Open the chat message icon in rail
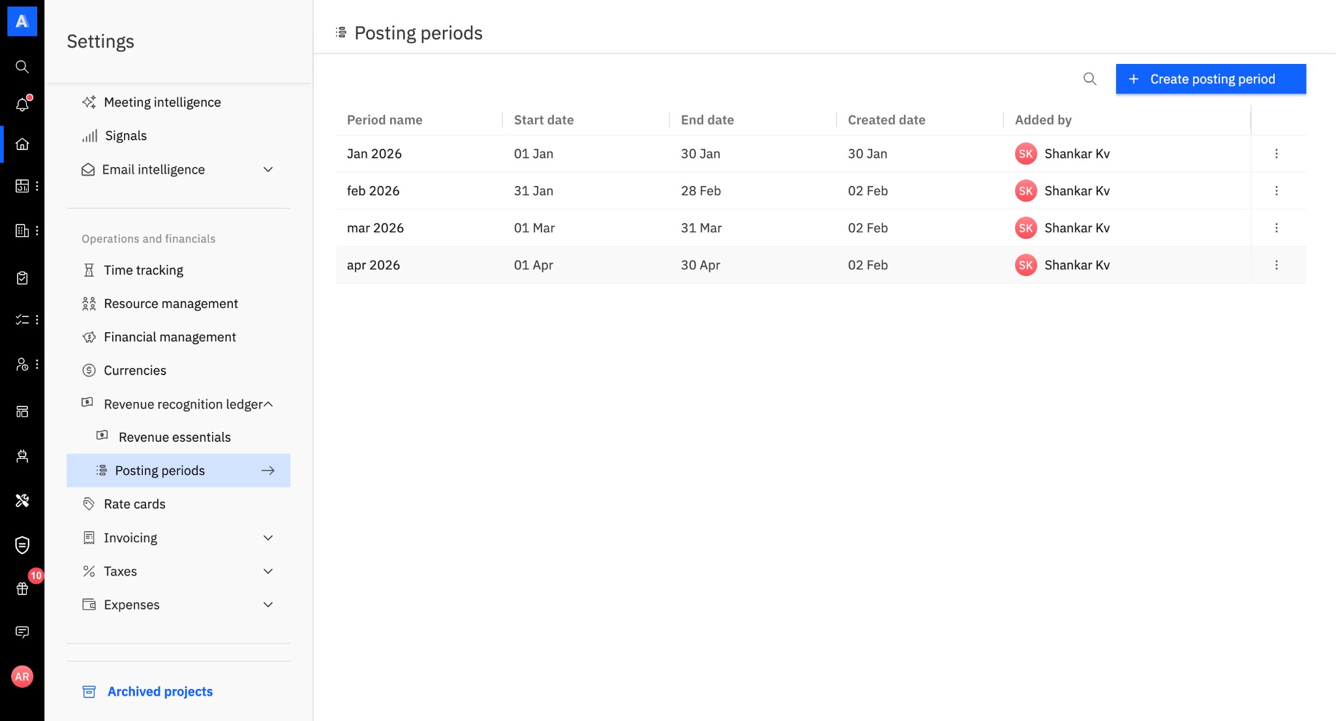 22,632
